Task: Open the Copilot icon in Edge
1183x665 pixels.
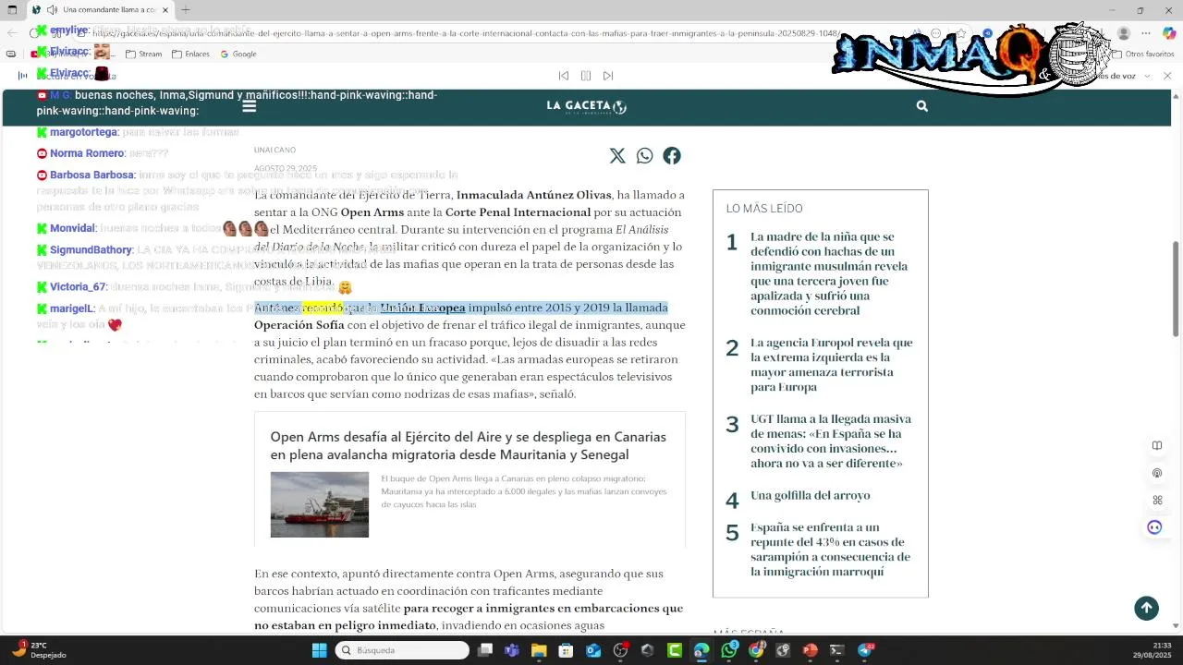Action: click(x=1169, y=33)
